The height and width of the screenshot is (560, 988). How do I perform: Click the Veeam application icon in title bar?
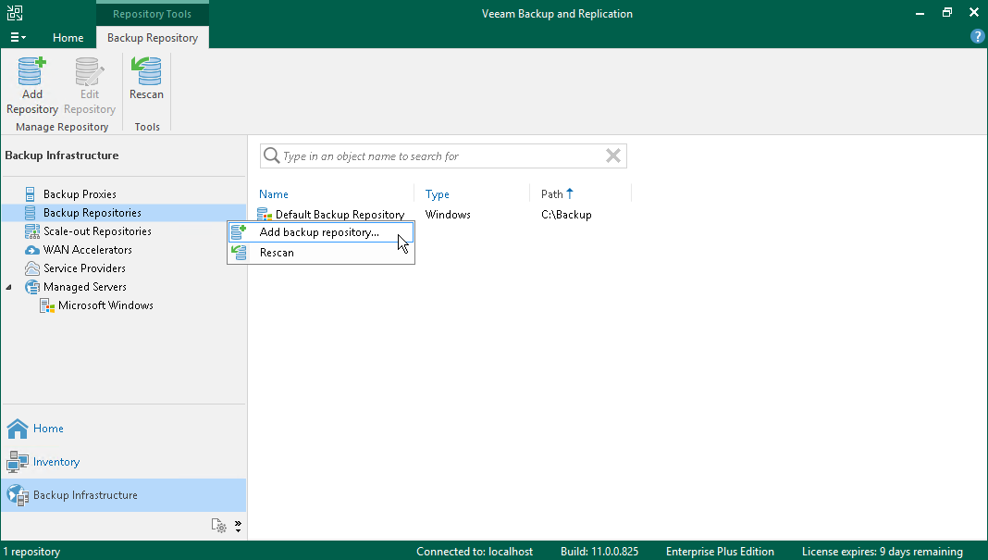pos(15,13)
